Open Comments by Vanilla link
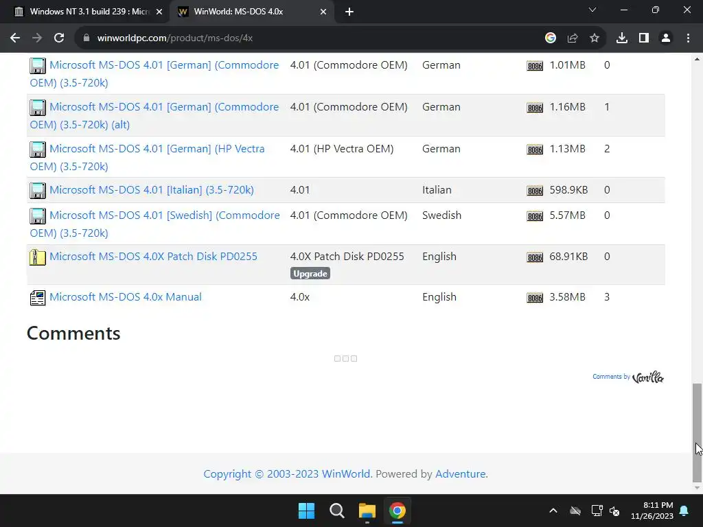703x527 pixels. pyautogui.click(x=627, y=377)
